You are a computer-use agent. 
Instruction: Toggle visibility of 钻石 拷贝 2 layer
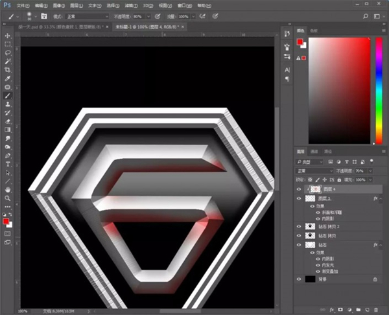point(299,226)
